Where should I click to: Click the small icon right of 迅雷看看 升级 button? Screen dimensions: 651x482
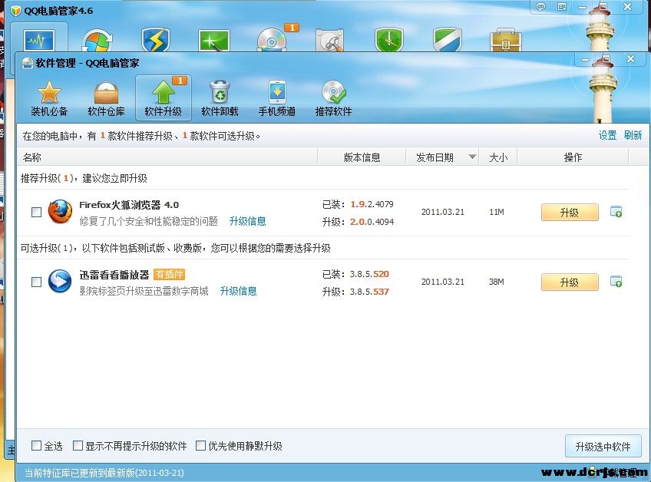[616, 282]
